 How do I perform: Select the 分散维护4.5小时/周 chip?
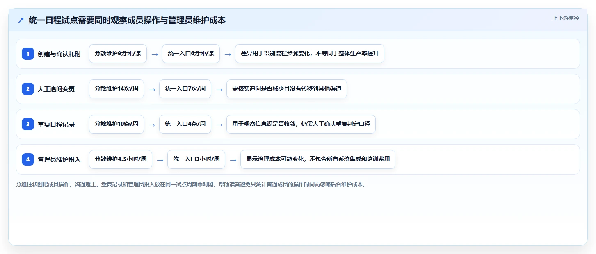pyautogui.click(x=121, y=159)
